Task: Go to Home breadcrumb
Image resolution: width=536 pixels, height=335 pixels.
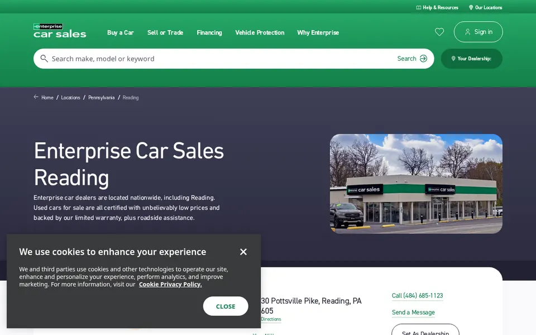Action: point(47,97)
